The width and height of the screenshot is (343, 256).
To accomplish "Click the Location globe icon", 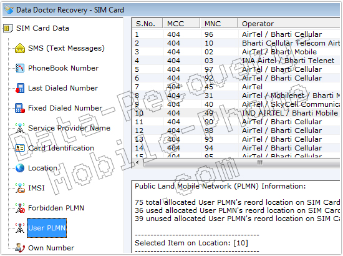I will (x=20, y=168).
